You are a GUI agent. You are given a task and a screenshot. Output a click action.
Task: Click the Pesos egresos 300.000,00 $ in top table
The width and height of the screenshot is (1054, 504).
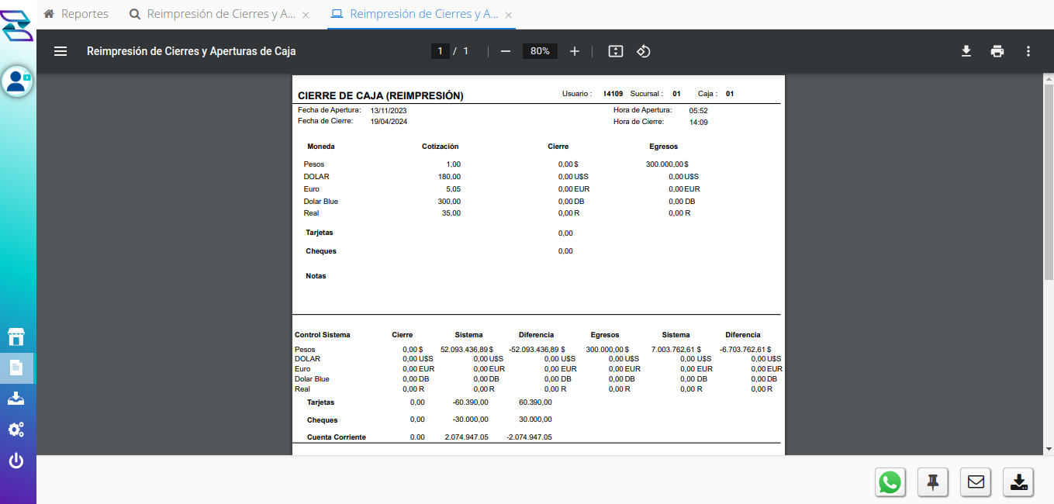pyautogui.click(x=666, y=164)
